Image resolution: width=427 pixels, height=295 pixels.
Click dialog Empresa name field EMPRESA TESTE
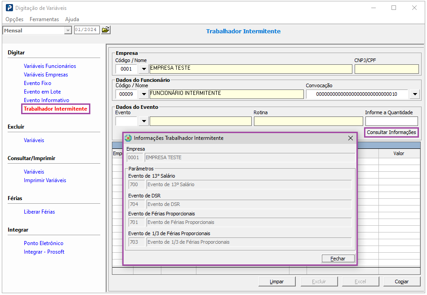250,157
